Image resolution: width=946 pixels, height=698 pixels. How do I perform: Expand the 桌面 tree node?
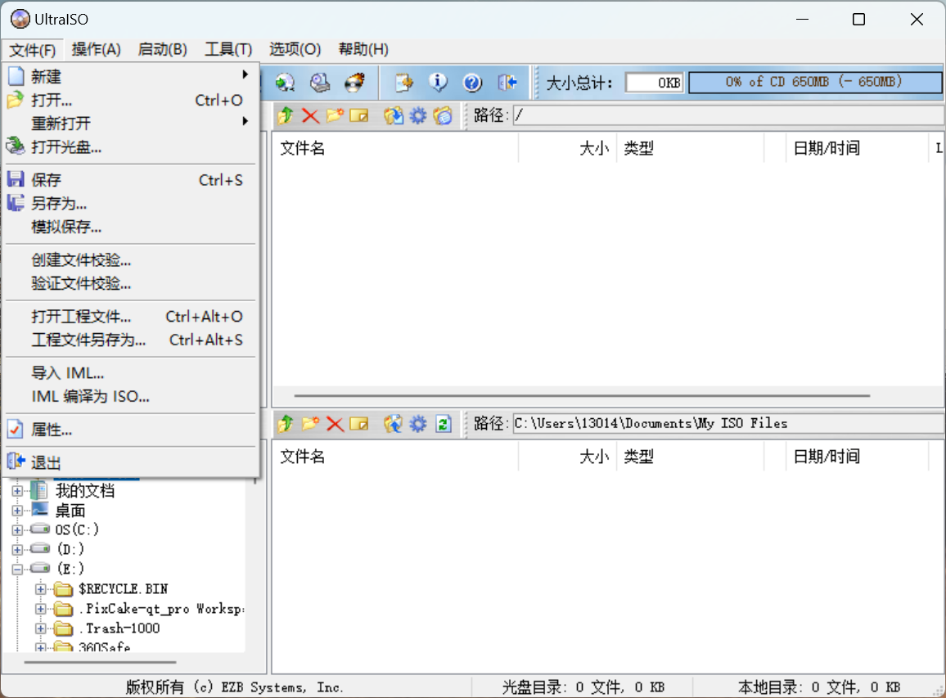click(17, 511)
